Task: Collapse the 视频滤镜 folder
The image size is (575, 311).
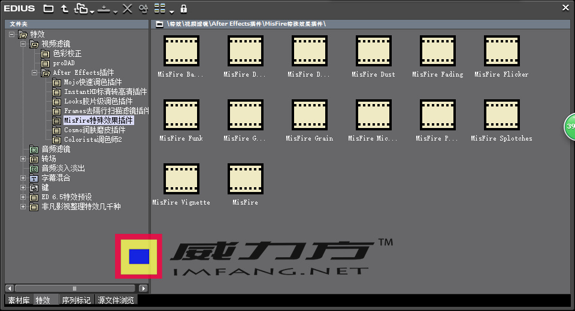Action: click(x=23, y=44)
